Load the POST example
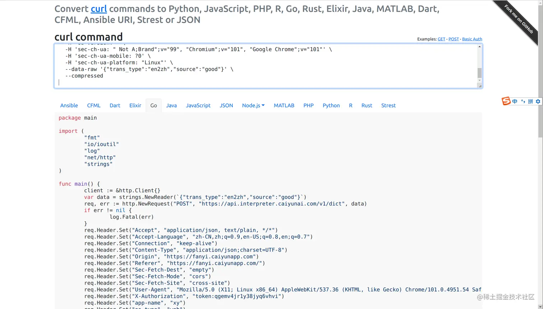 click(454, 39)
